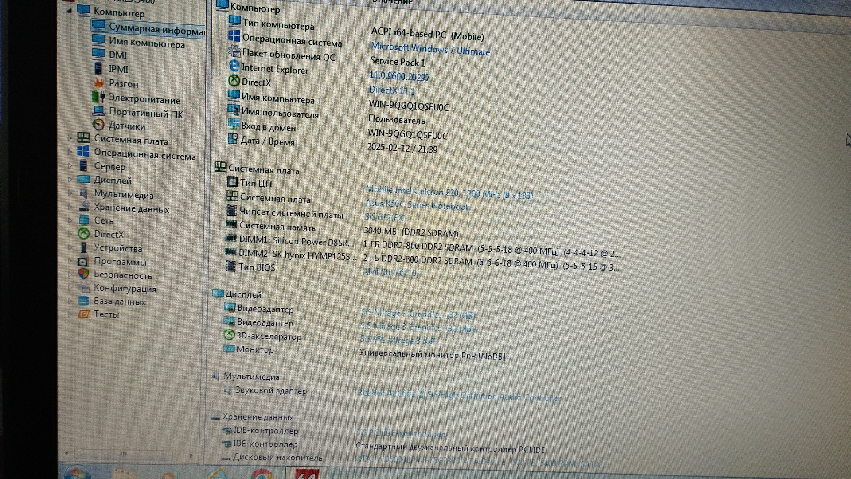Click the IPMI tower icon
Screen dimensions: 851x479
(x=98, y=68)
